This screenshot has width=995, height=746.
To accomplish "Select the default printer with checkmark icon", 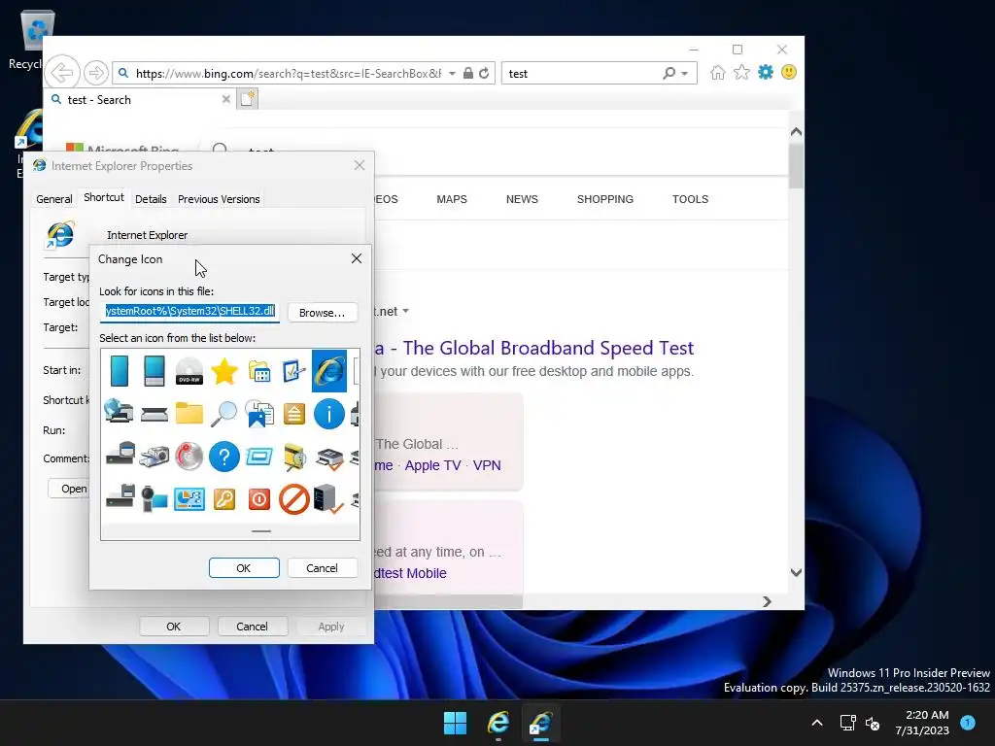I will [x=330, y=459].
